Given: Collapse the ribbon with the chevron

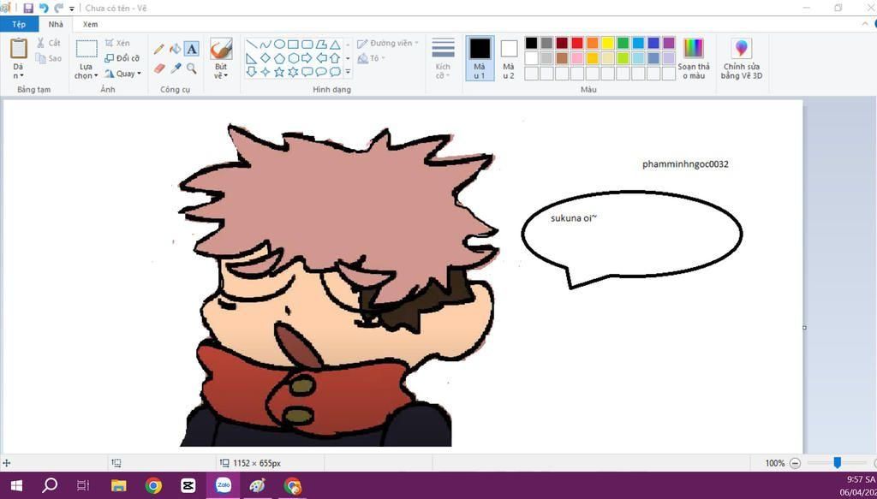Looking at the screenshot, I should [865, 24].
